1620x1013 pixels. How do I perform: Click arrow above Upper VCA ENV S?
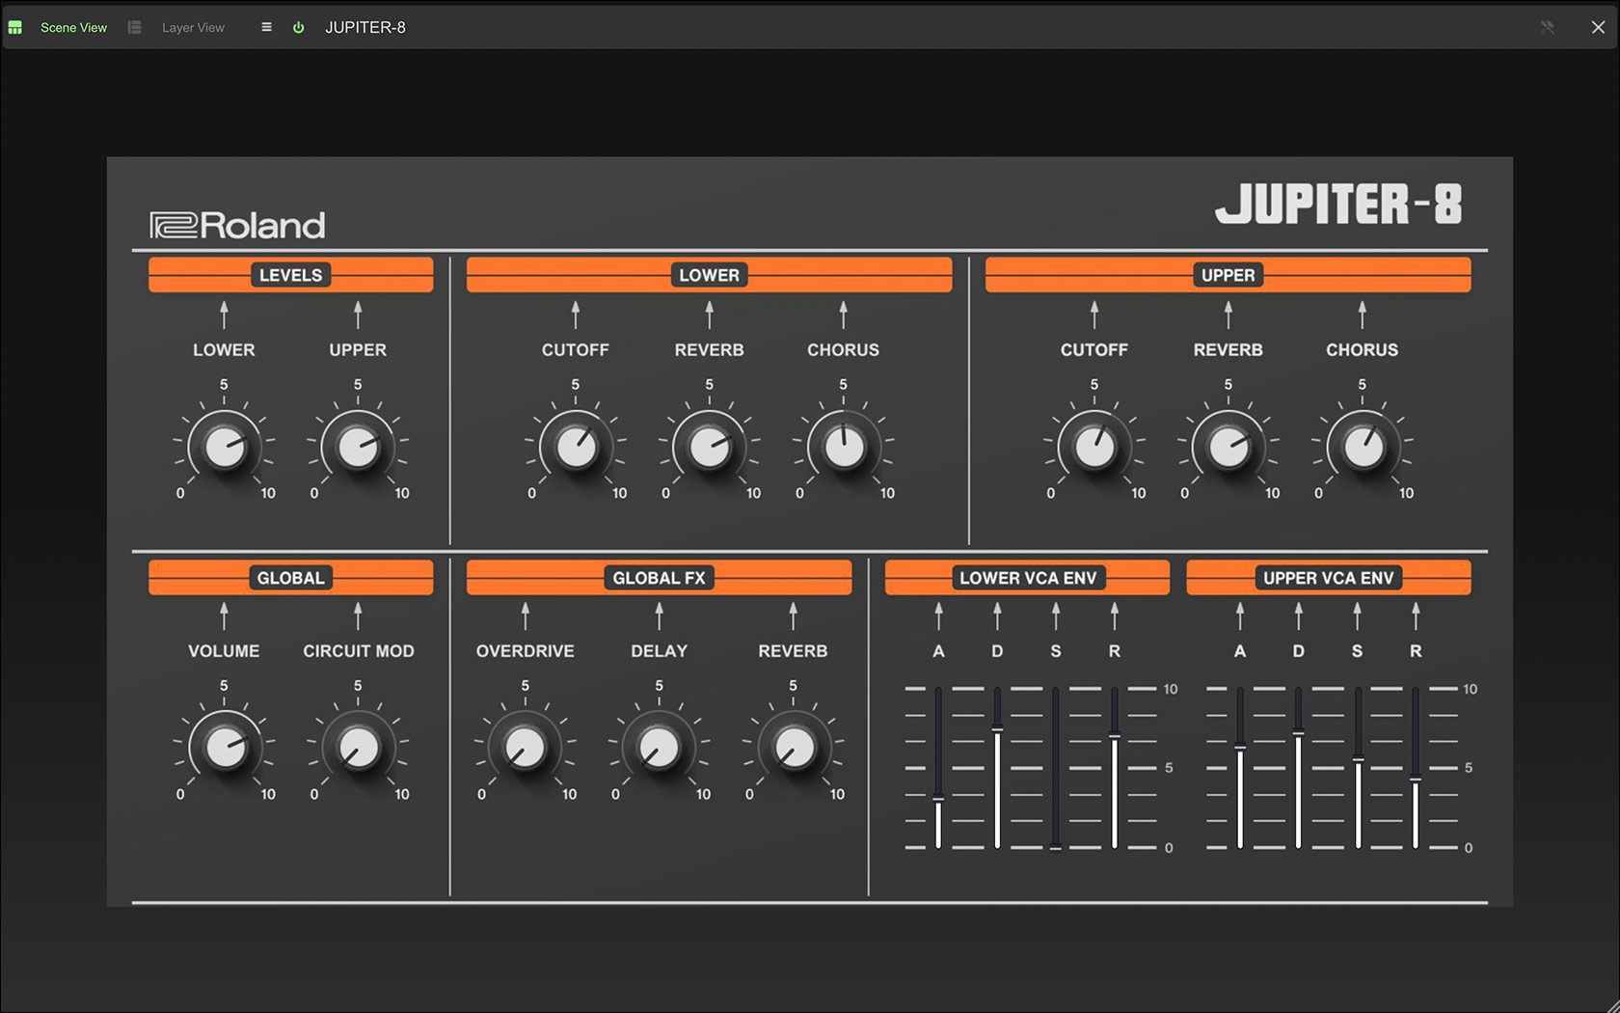point(1357,616)
